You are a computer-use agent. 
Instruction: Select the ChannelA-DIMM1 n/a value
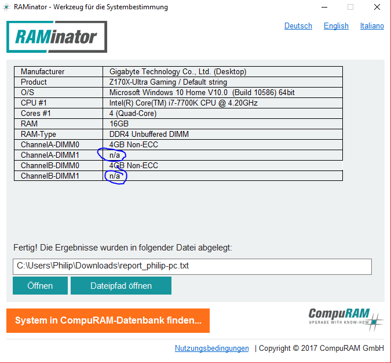222,155
